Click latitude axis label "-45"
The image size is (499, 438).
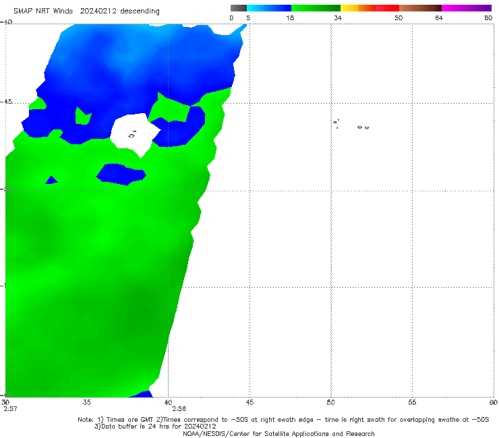6,102
